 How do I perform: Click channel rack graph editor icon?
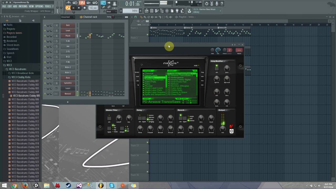(x=126, y=17)
